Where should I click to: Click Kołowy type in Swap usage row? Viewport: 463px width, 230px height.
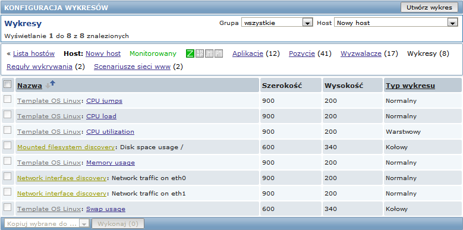click(396, 209)
